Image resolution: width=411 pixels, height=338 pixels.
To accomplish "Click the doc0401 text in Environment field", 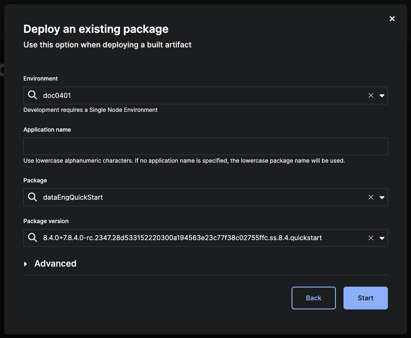I will 57,95.
